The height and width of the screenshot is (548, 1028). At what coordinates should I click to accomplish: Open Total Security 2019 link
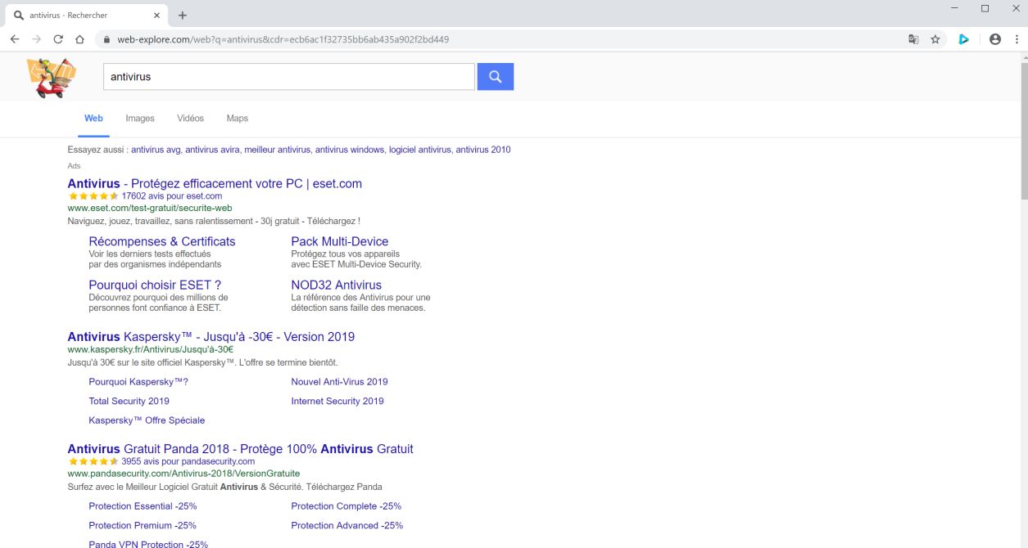click(x=129, y=402)
